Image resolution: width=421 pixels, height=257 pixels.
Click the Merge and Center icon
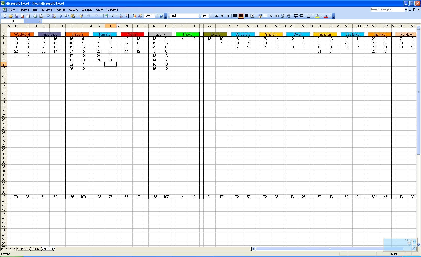click(x=252, y=16)
